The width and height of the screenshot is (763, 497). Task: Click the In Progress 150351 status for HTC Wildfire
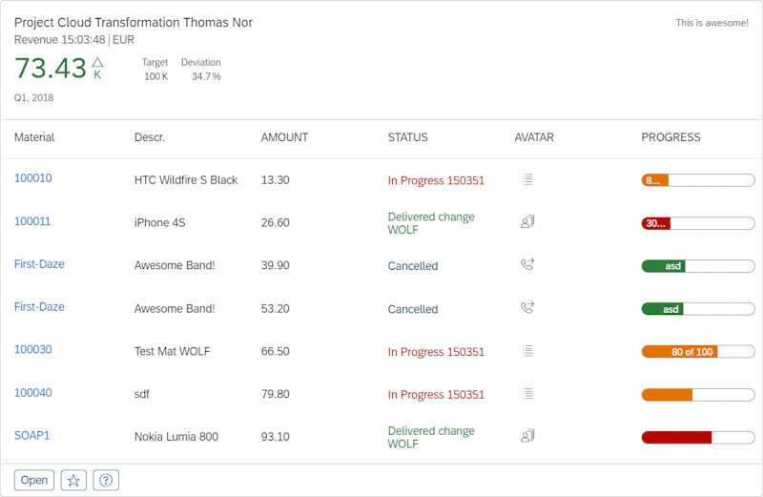[436, 180]
